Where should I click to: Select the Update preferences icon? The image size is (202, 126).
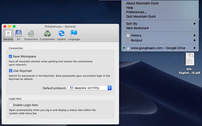(61, 33)
